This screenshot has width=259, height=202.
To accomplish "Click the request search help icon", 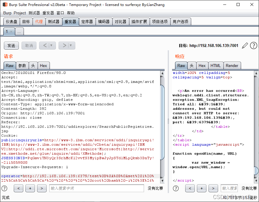I will [4, 188].
